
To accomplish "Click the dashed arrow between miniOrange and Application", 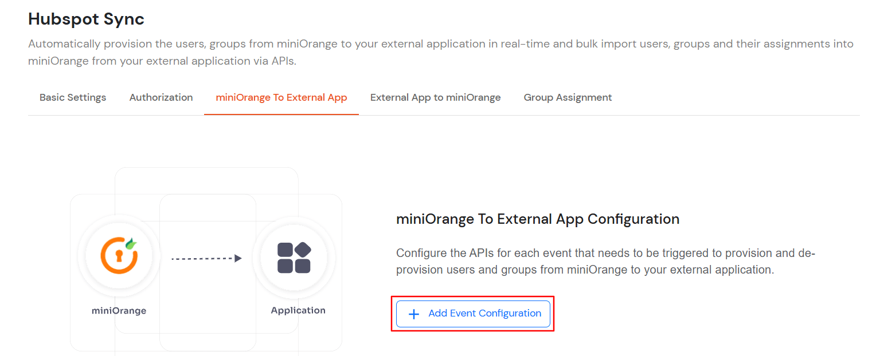I will pyautogui.click(x=206, y=258).
